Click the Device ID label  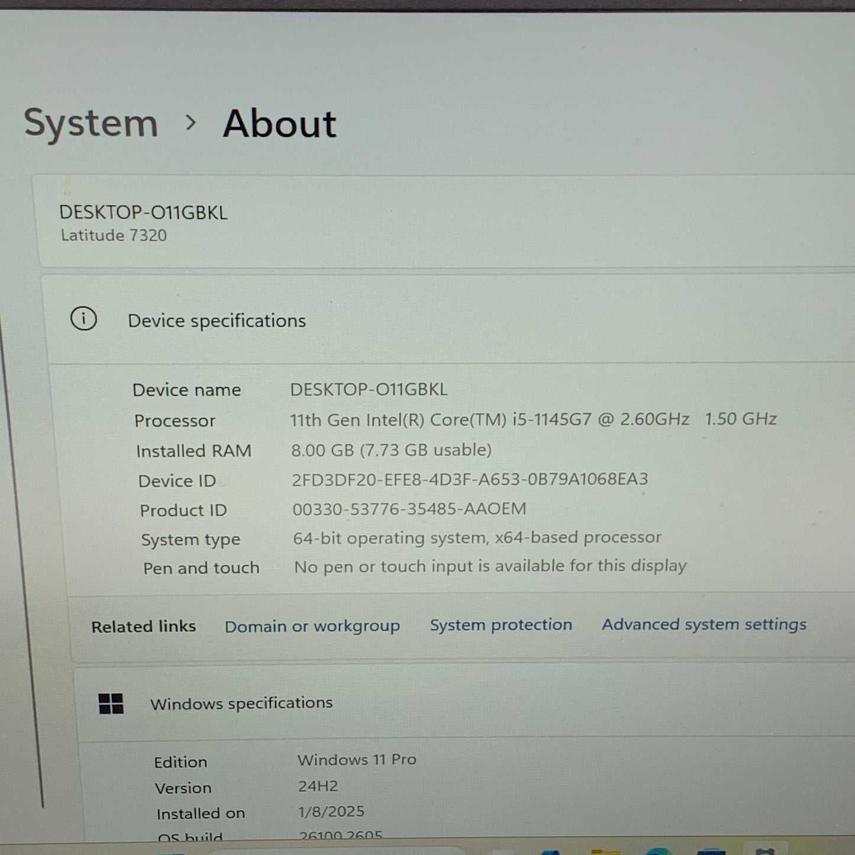[x=177, y=481]
